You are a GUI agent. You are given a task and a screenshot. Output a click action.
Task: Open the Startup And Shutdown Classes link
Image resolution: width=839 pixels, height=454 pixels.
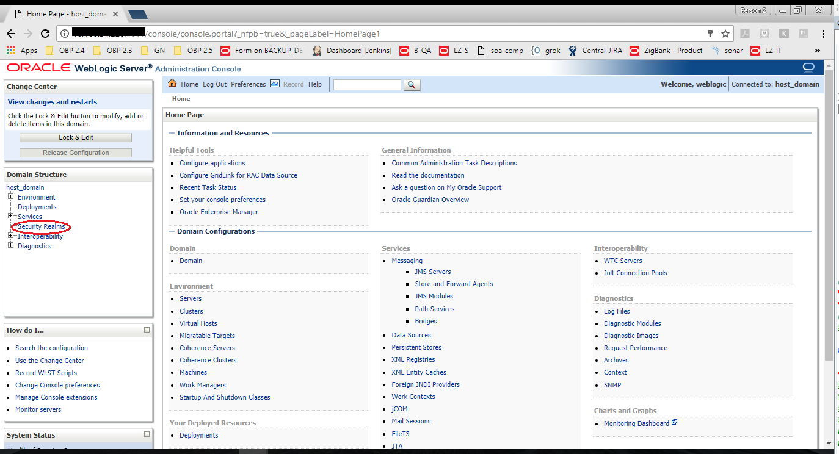(x=225, y=397)
